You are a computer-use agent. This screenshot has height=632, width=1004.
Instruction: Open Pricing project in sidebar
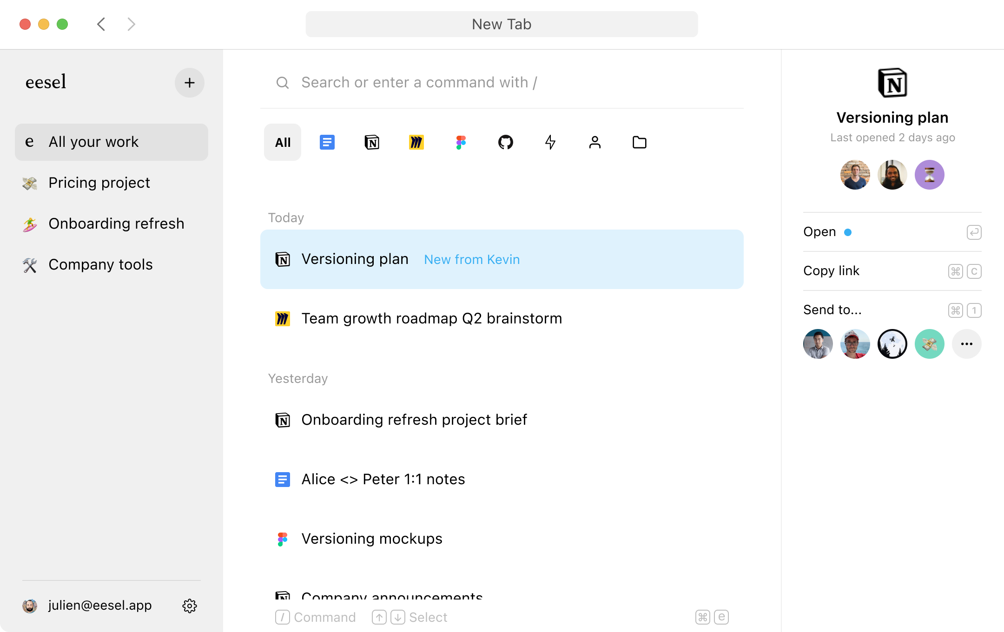[x=112, y=183]
